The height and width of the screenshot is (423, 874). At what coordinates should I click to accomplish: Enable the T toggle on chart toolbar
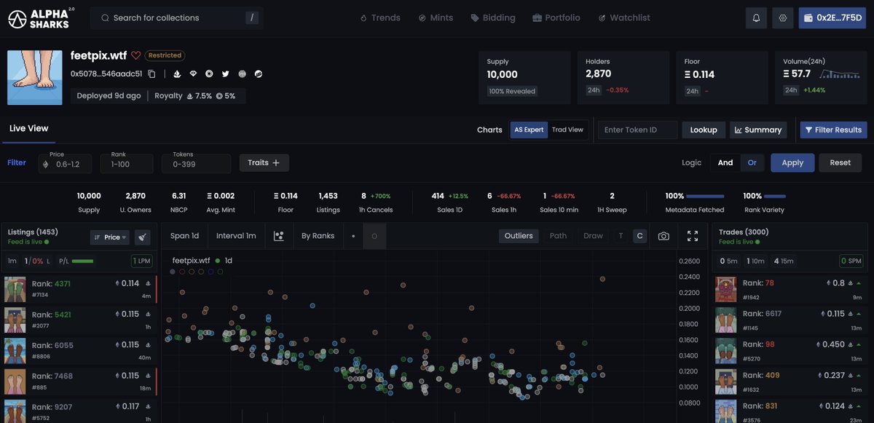[x=622, y=235]
